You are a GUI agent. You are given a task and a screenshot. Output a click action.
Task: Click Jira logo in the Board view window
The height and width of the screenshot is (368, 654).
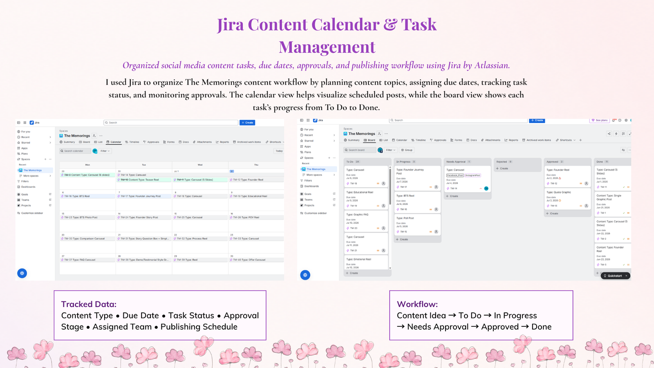(318, 120)
